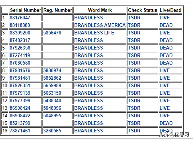The height and width of the screenshot is (141, 193).
Task: Open serial number 87274119 link
Action: coord(20,55)
